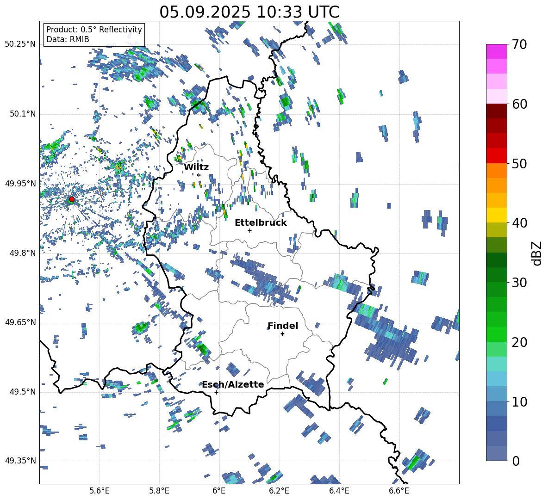Click the light blue colorbar segment above 10
Image resolution: width=548 pixels, height=500 pixels.
click(x=496, y=394)
